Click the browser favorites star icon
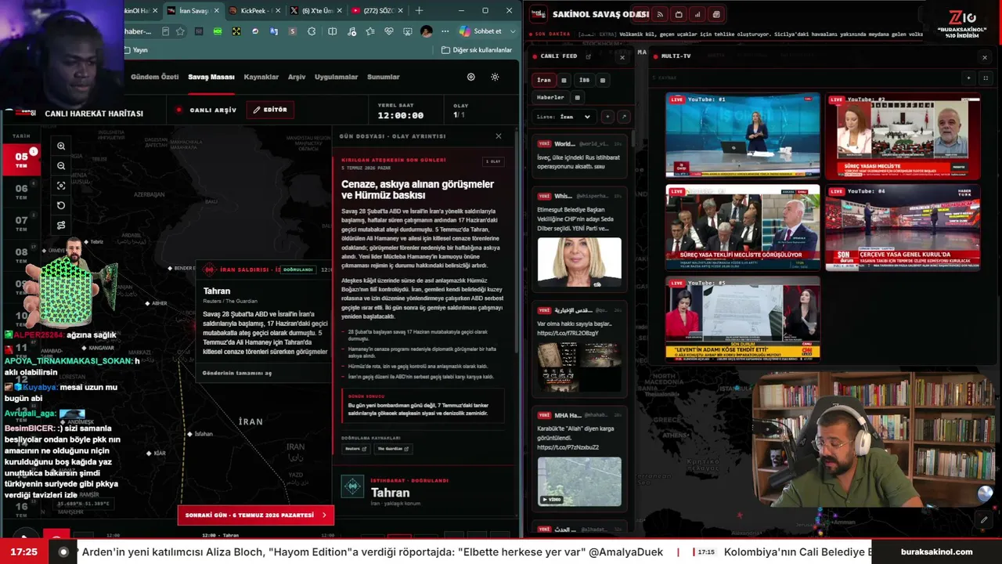 [181, 31]
